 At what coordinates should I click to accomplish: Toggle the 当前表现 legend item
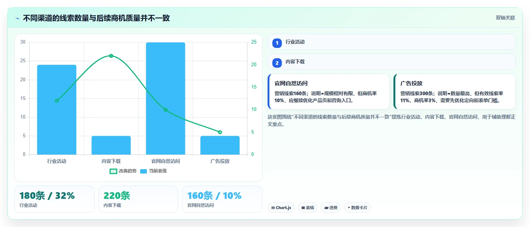point(153,171)
